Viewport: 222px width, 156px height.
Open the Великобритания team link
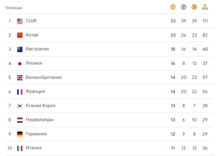[43, 77]
